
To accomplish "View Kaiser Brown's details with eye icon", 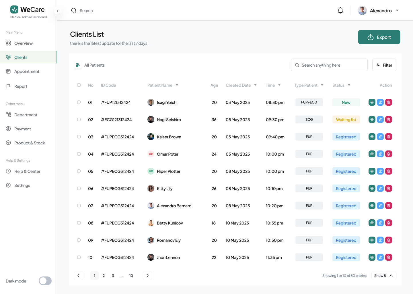I will (372, 137).
